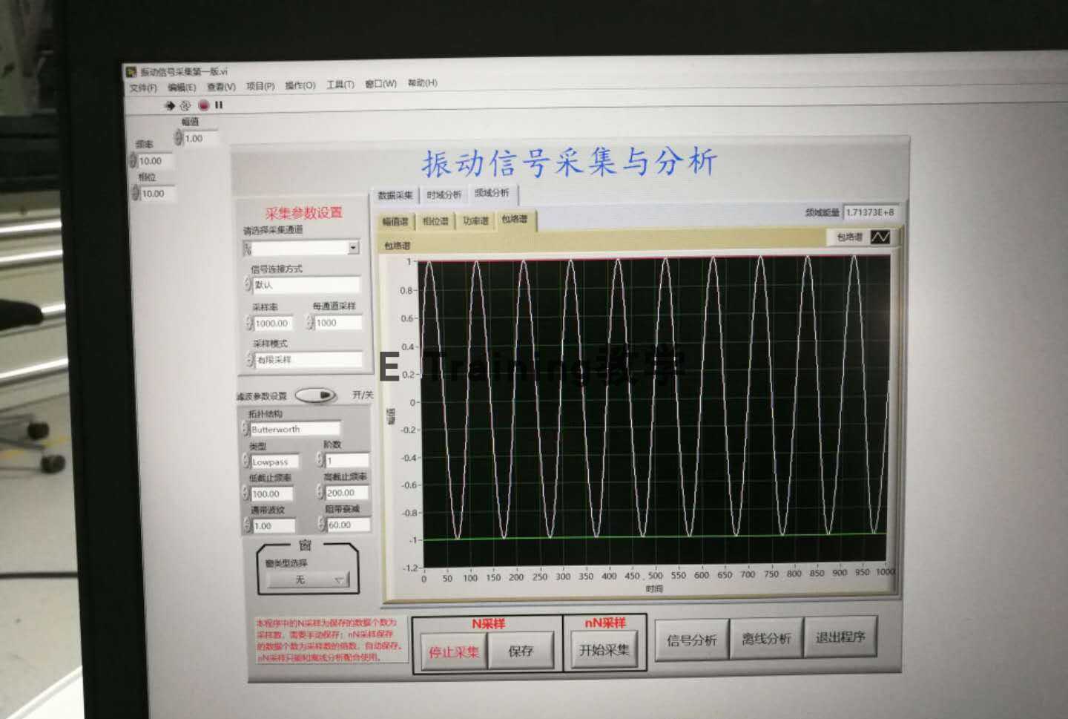
Task: Click the 类型 selector showing Lowpass
Action: coord(274,462)
